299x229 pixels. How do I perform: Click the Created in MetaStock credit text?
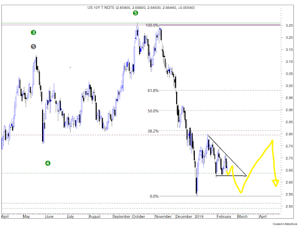pyautogui.click(x=285, y=224)
